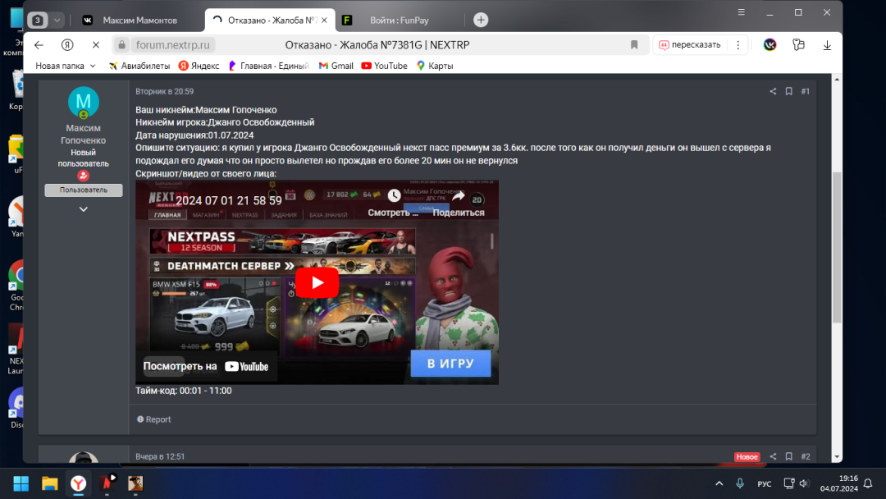Open a new browser tab
Viewport: 886px width, 499px height.
pyautogui.click(x=481, y=20)
